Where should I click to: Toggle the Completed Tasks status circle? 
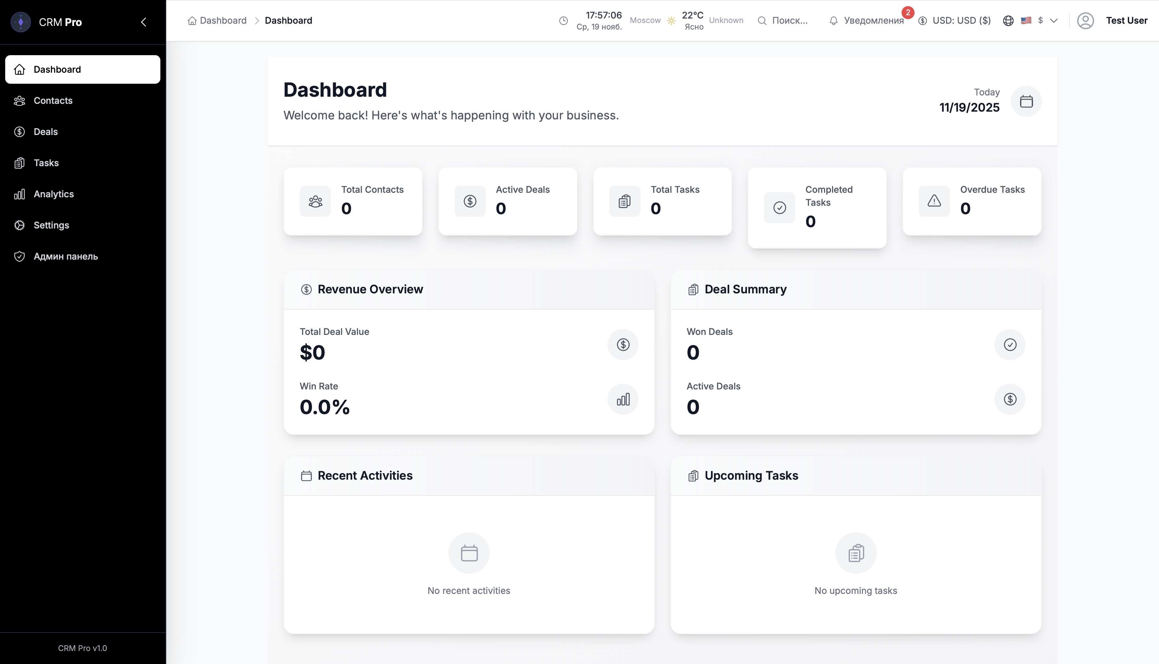click(779, 207)
